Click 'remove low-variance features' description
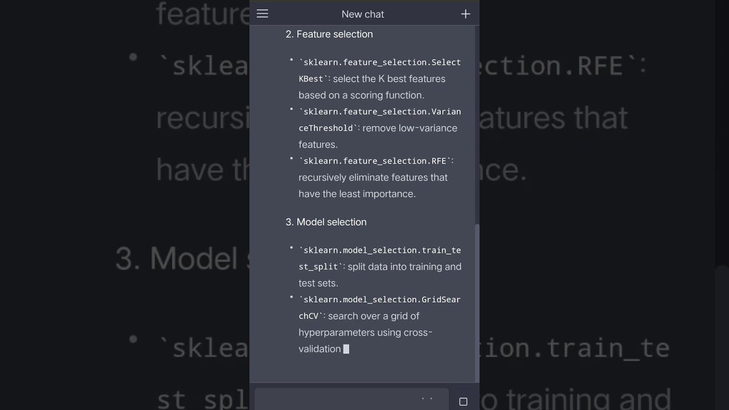Viewport: 729px width, 410px height. coord(409,129)
